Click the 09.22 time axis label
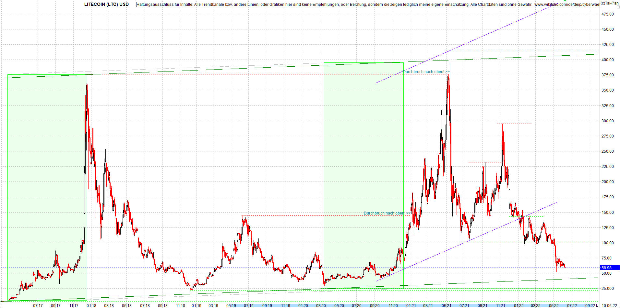 pyautogui.click(x=590, y=306)
